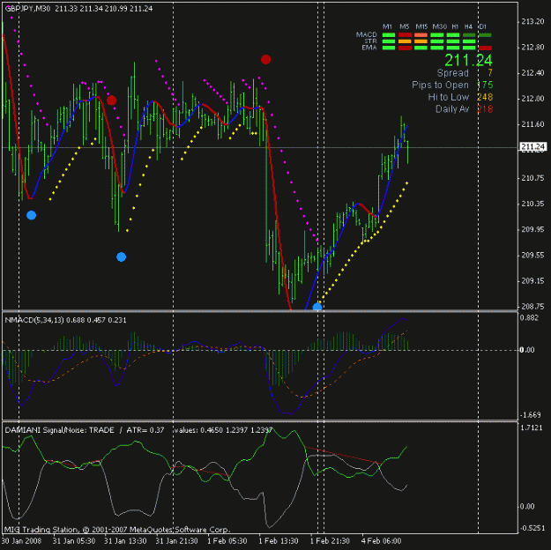The image size is (551, 550).
Task: Click the 31 Jan 13:30 time axis label
Action: tap(125, 541)
